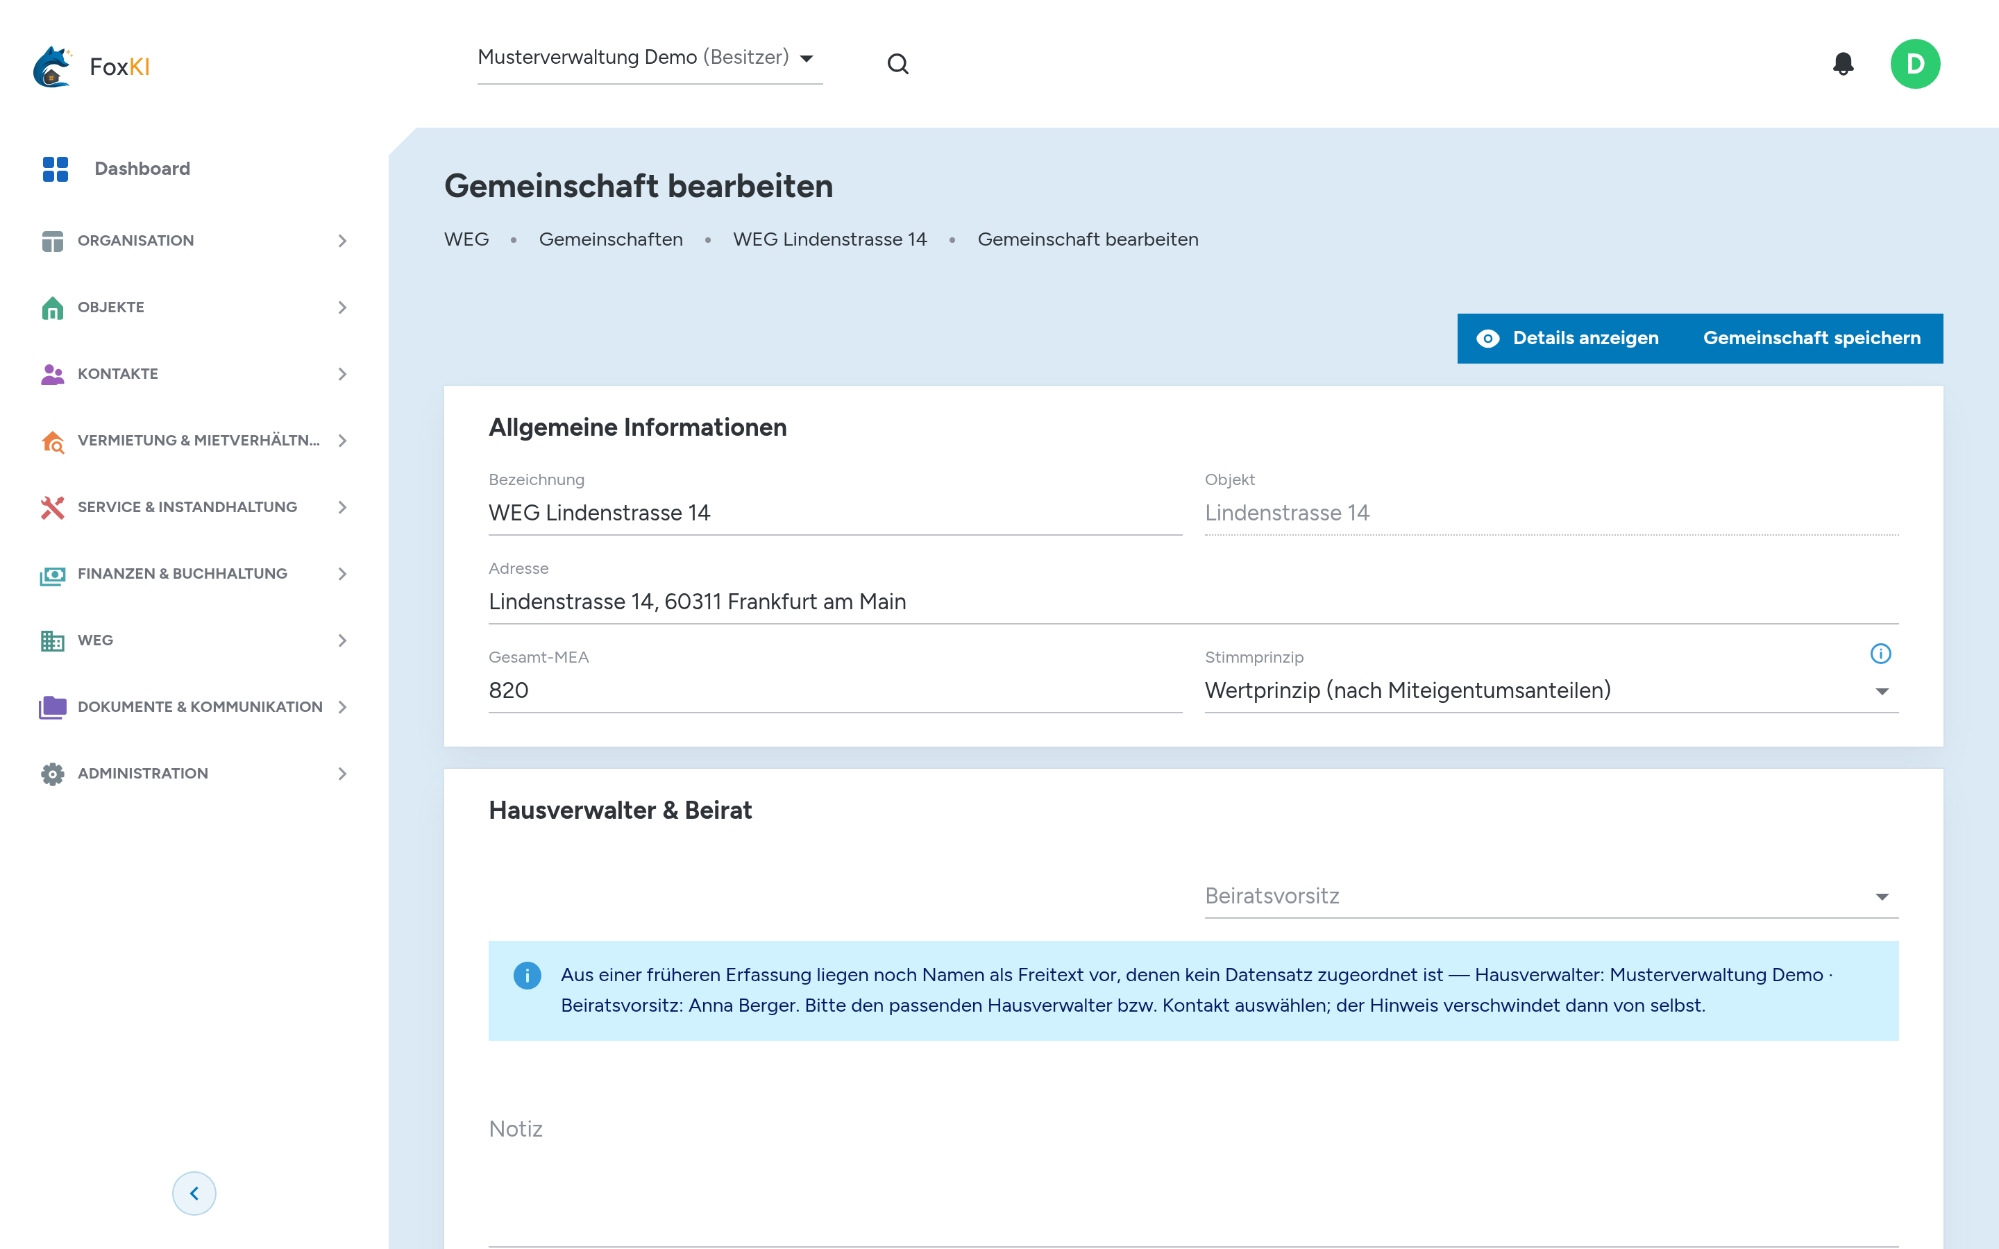Open the ORGANISATION sidebar menu

click(x=194, y=240)
